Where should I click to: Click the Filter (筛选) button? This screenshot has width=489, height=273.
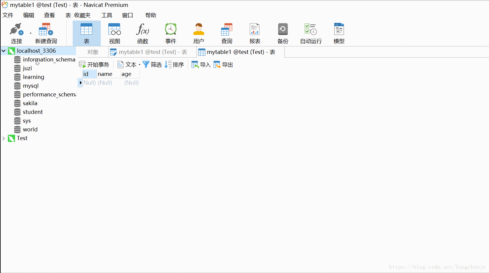(152, 64)
